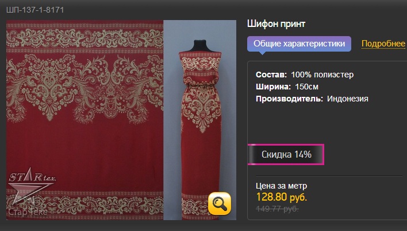
Task: Click the Цена за метр label
Action: point(281,186)
